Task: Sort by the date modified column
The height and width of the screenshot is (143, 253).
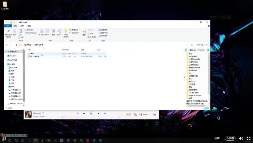Action: [65, 50]
